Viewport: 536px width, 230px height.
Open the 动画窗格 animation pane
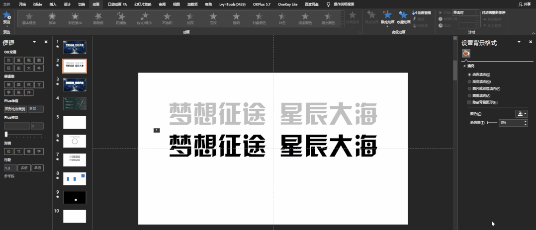coord(422,12)
